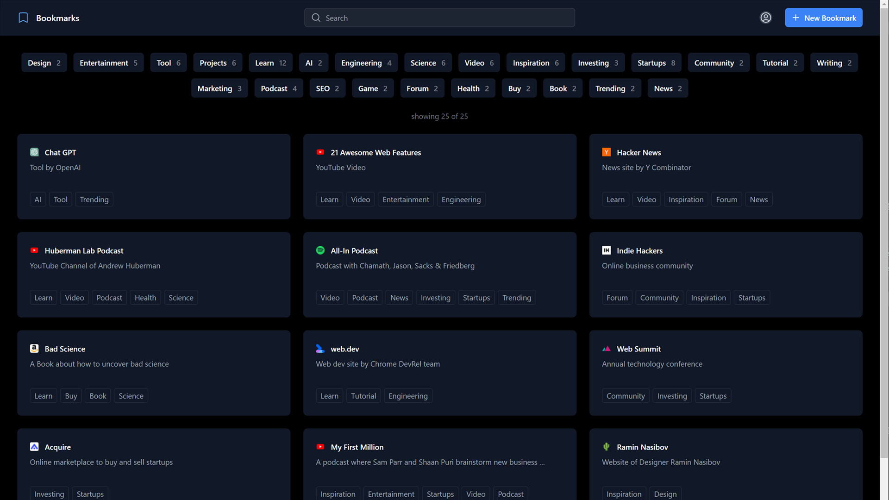Select the Tutorial filter chip in tag bar
The height and width of the screenshot is (500, 889).
pos(780,62)
